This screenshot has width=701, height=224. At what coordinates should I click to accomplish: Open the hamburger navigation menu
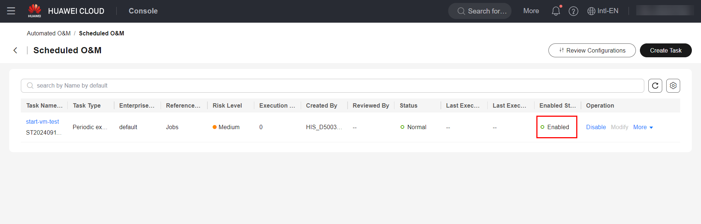(11, 11)
